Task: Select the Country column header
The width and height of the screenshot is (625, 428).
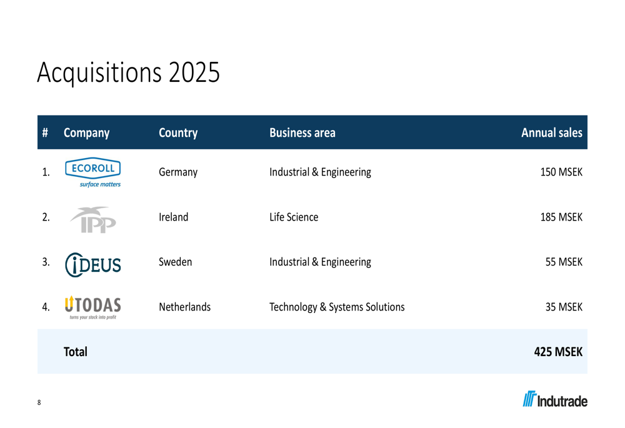Action: pos(178,132)
